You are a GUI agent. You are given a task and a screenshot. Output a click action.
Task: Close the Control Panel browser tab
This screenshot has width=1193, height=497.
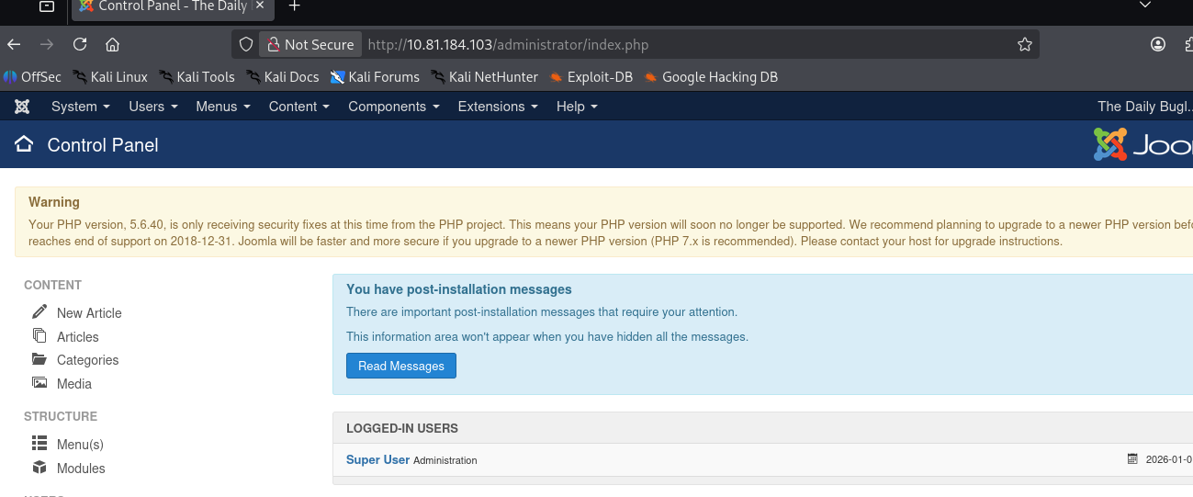tap(260, 6)
